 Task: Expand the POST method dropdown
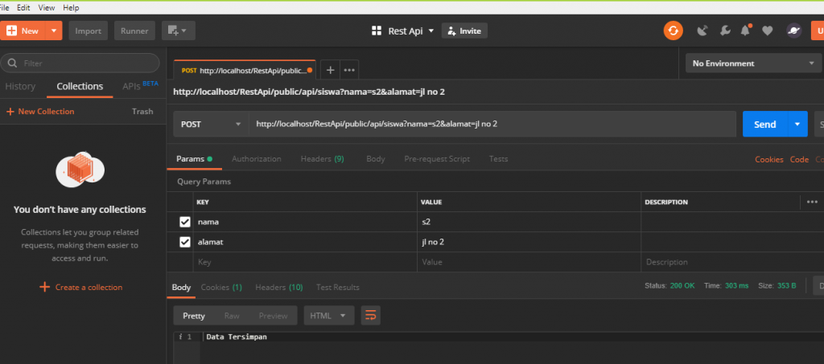pyautogui.click(x=211, y=125)
